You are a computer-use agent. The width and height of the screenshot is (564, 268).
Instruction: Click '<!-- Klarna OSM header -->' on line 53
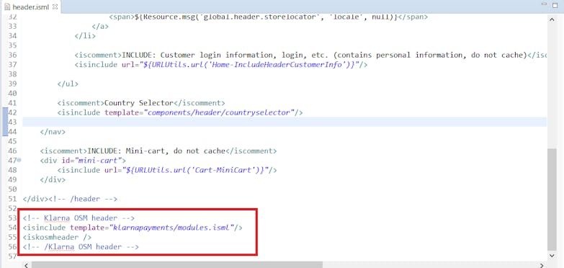(79, 218)
